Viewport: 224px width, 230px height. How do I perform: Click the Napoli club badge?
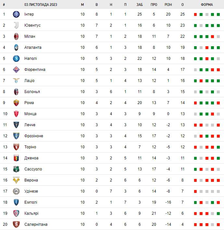coord(16,59)
